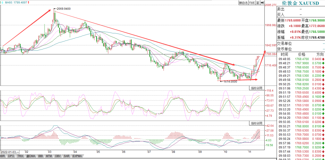Select the 09:48:05 tick row
This screenshot has width=325, height=160.
point(301,59)
